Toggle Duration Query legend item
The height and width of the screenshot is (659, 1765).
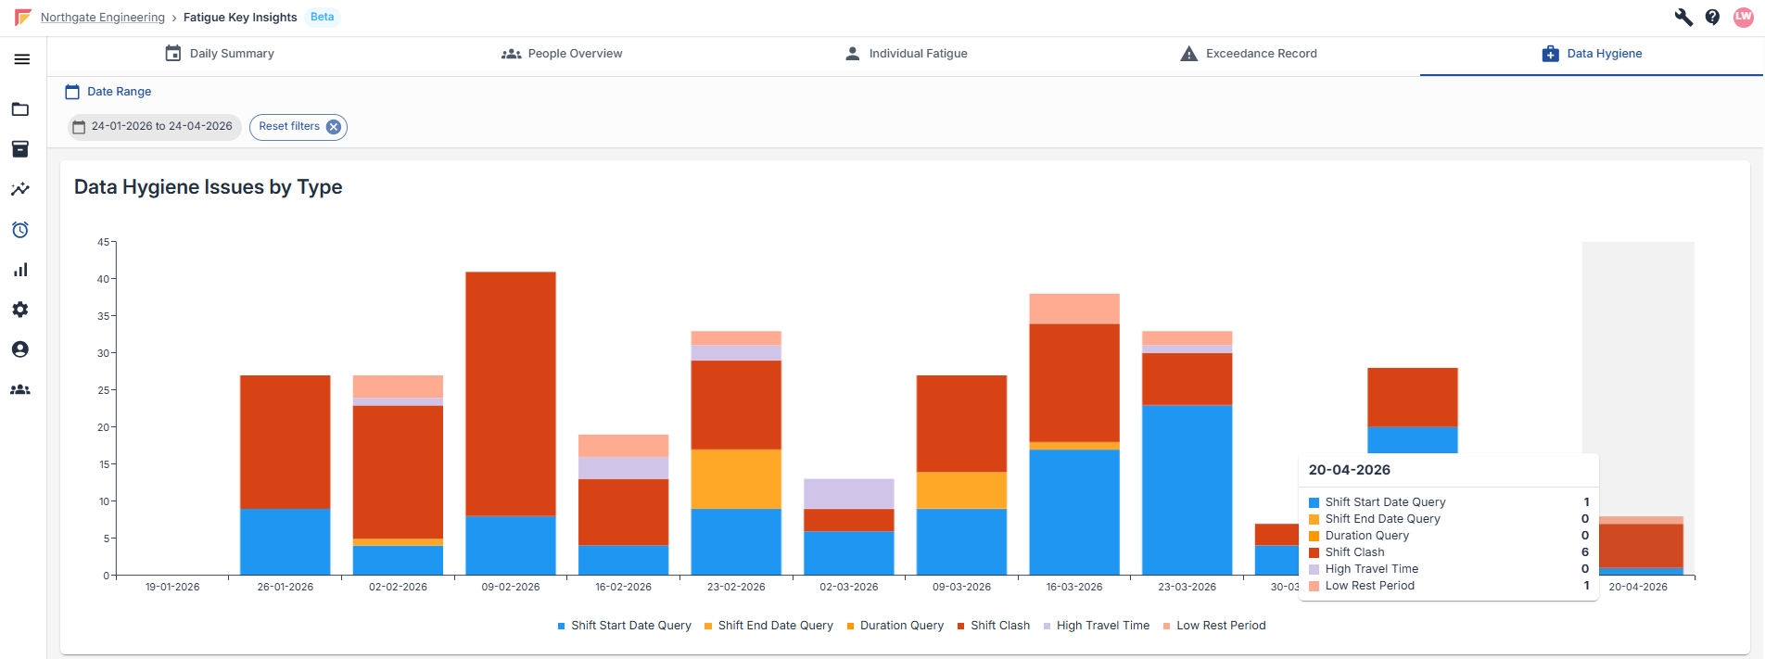[895, 626]
